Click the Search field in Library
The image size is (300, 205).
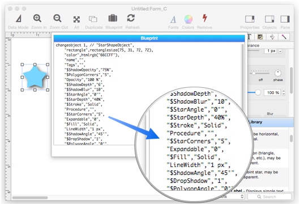269,197
